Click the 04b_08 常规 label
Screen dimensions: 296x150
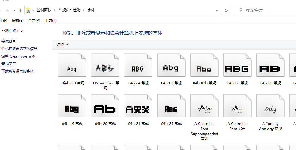(237, 83)
